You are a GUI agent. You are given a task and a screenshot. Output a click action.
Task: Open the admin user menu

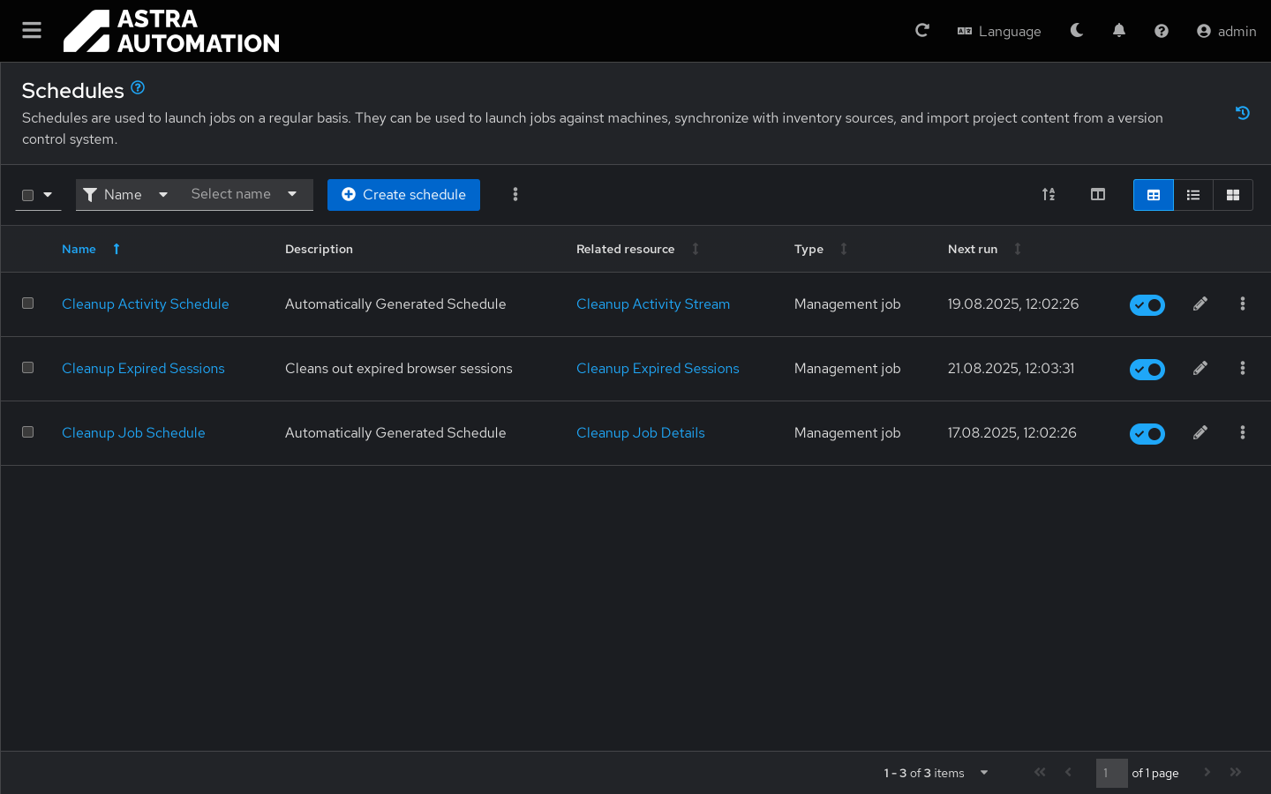1226,31
